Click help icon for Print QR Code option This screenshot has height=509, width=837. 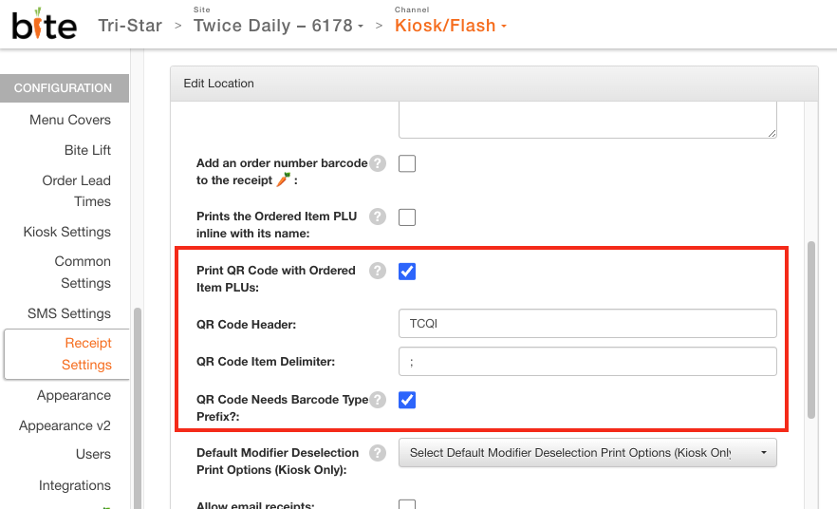(378, 271)
